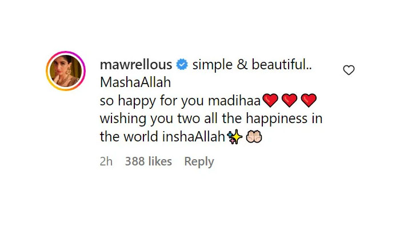Click the last red heart emoji
400x229 pixels.
coord(309,100)
